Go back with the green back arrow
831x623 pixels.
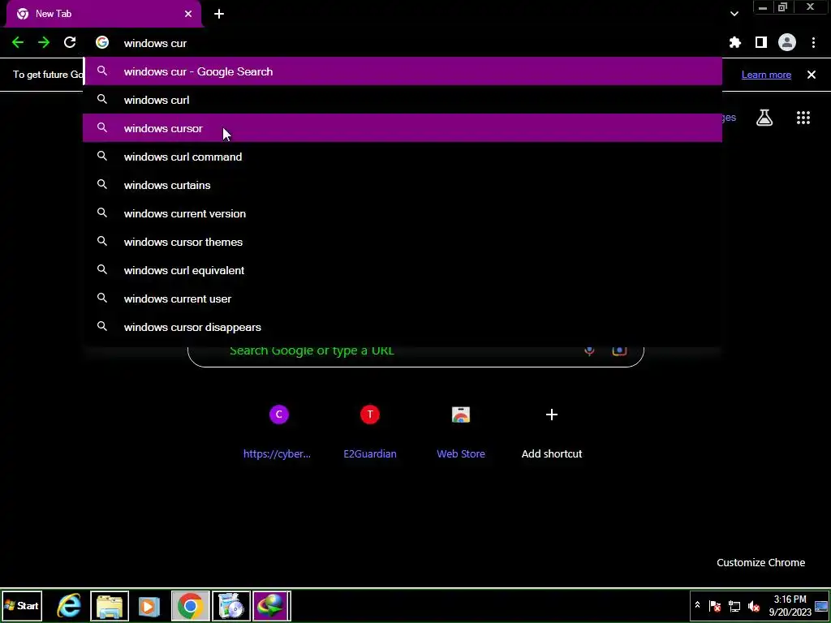pos(18,43)
